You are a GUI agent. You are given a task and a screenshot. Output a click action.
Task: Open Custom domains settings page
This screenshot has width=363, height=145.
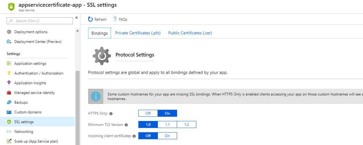point(28,112)
